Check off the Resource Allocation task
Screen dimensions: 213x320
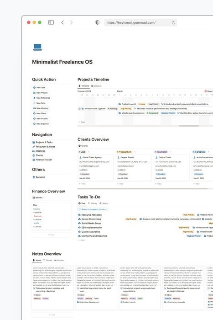click(x=79, y=215)
